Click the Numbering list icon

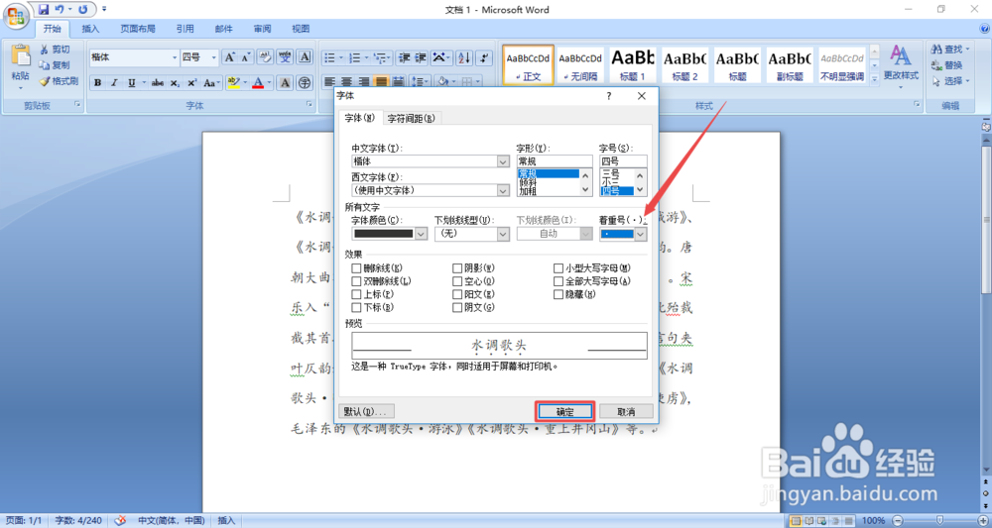point(355,57)
